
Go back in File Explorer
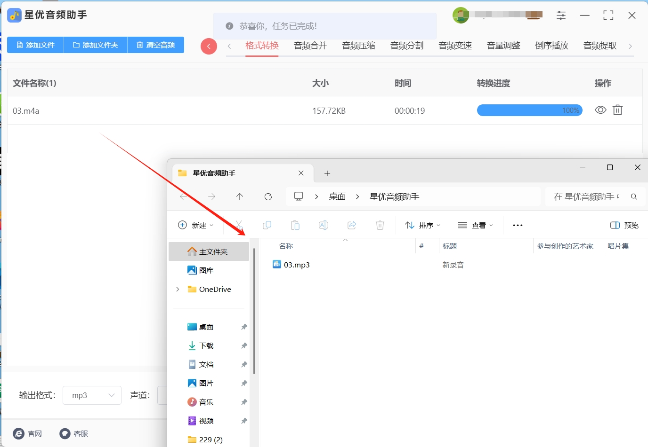[184, 196]
